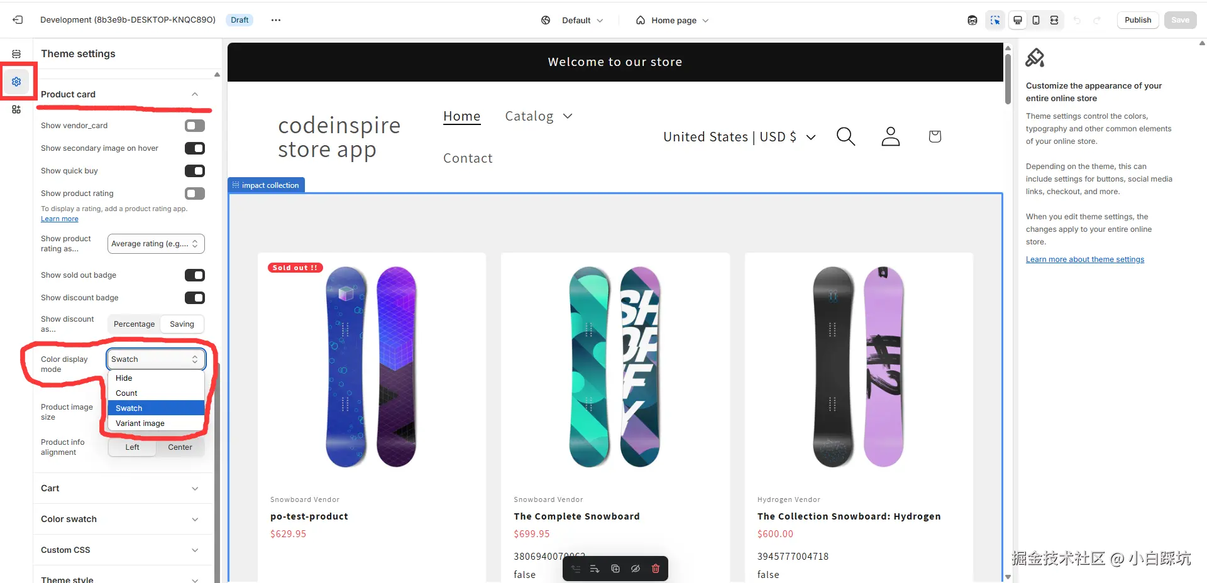
Task: Click the po-test-product snowboard thumbnail
Action: [371, 367]
